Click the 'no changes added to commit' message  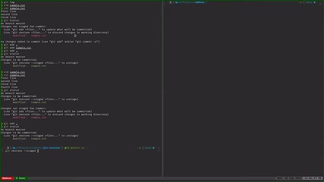click(50, 41)
